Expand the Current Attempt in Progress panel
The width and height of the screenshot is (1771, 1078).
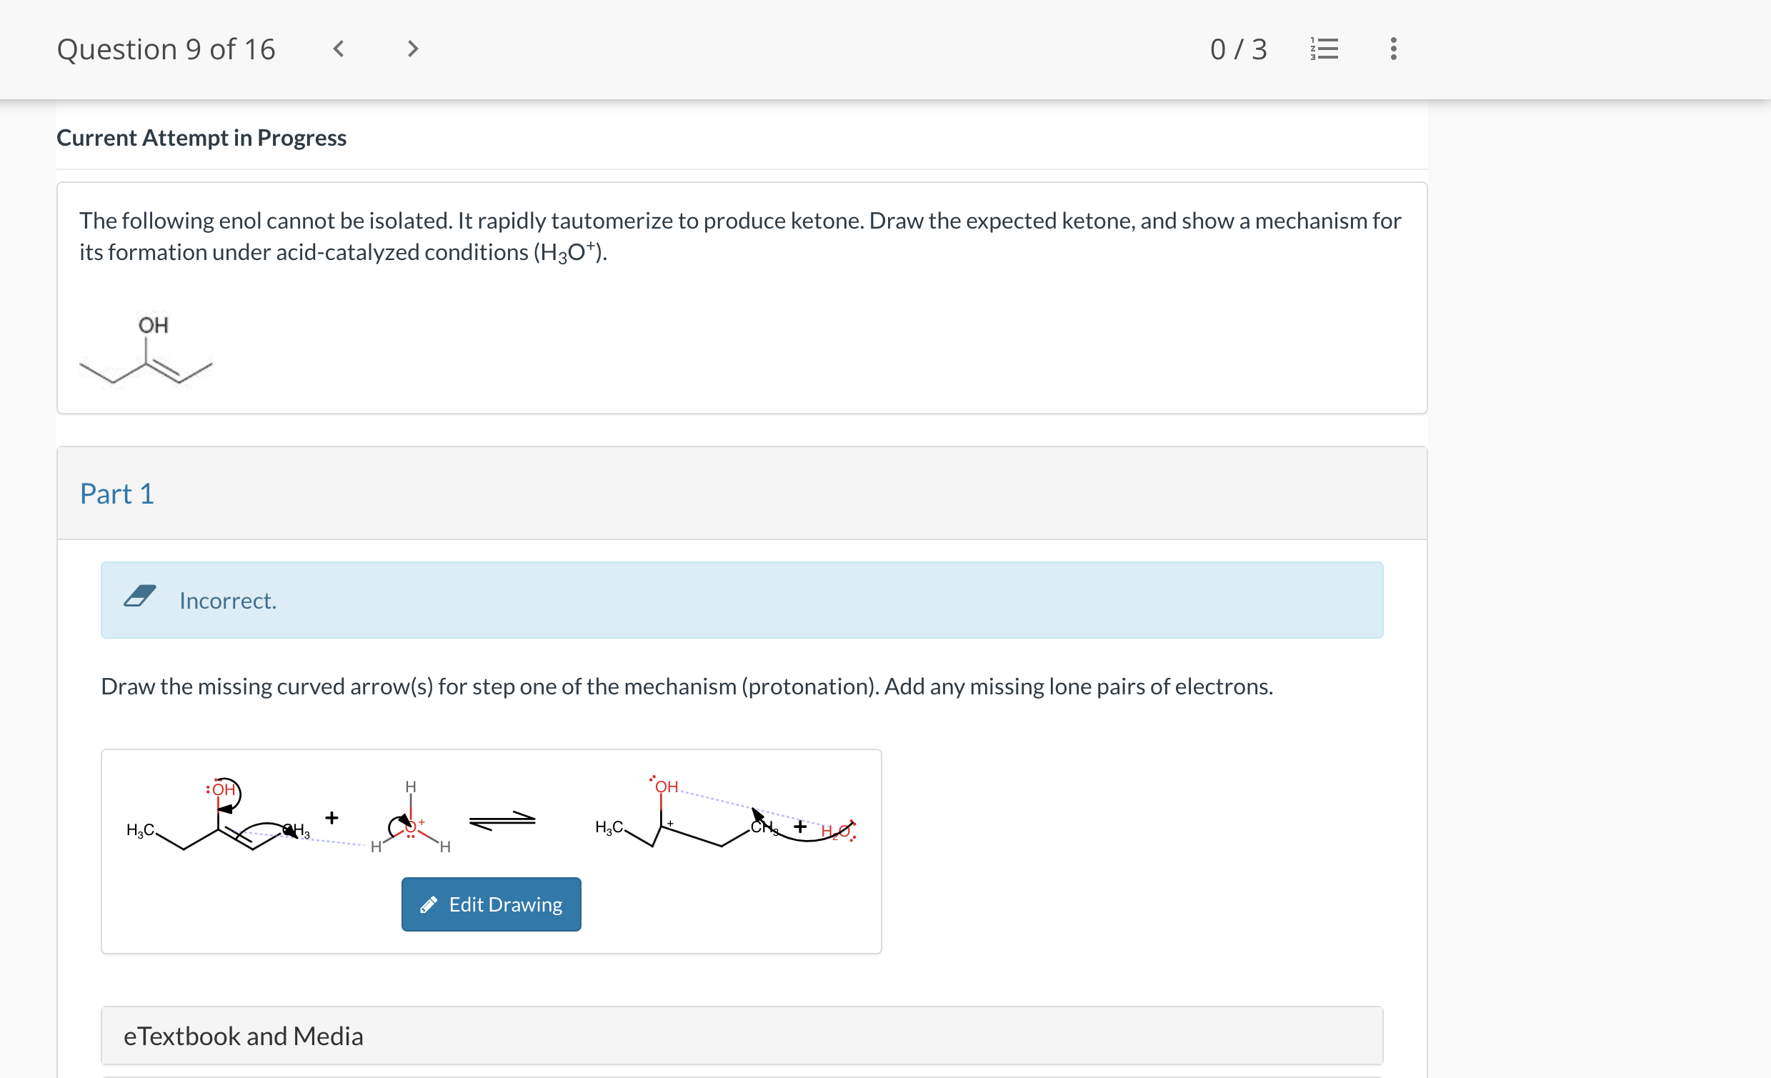(202, 137)
